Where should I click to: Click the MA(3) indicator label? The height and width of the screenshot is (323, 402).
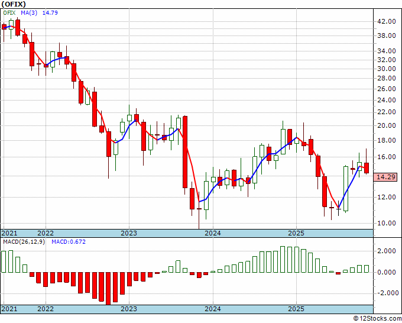click(29, 12)
